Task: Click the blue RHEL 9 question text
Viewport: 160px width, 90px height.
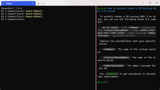Action: click(x=126, y=10)
